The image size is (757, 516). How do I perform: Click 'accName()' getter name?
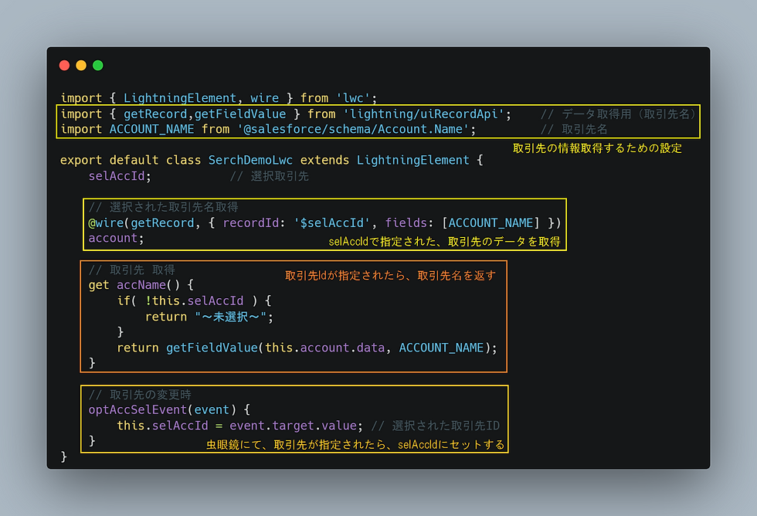[x=148, y=285]
